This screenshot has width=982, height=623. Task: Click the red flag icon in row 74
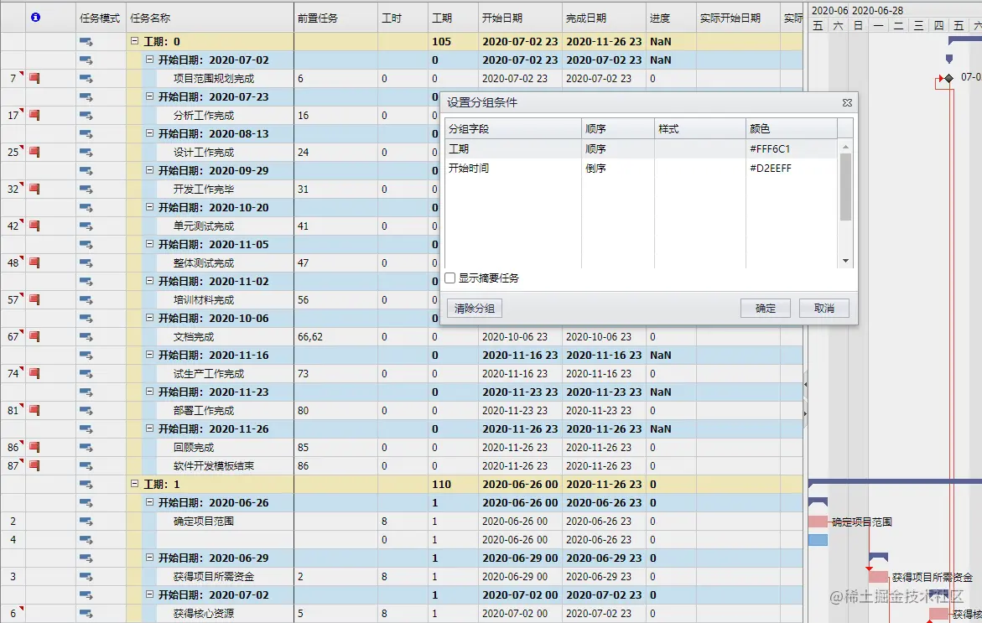(34, 374)
